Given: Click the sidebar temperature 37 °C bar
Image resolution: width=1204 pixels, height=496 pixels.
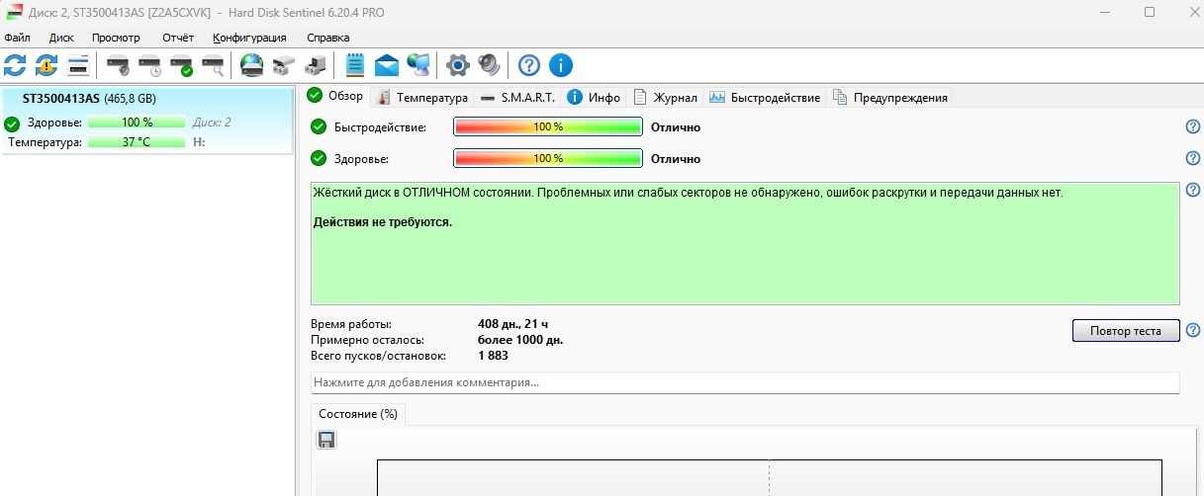Looking at the screenshot, I should (137, 142).
